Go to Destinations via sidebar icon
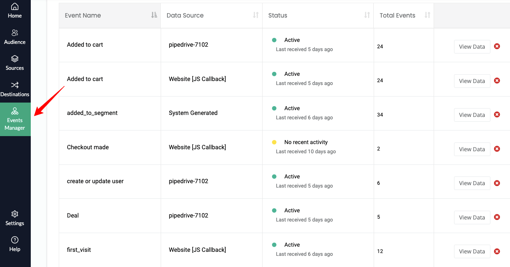The image size is (510, 267). coord(15,89)
